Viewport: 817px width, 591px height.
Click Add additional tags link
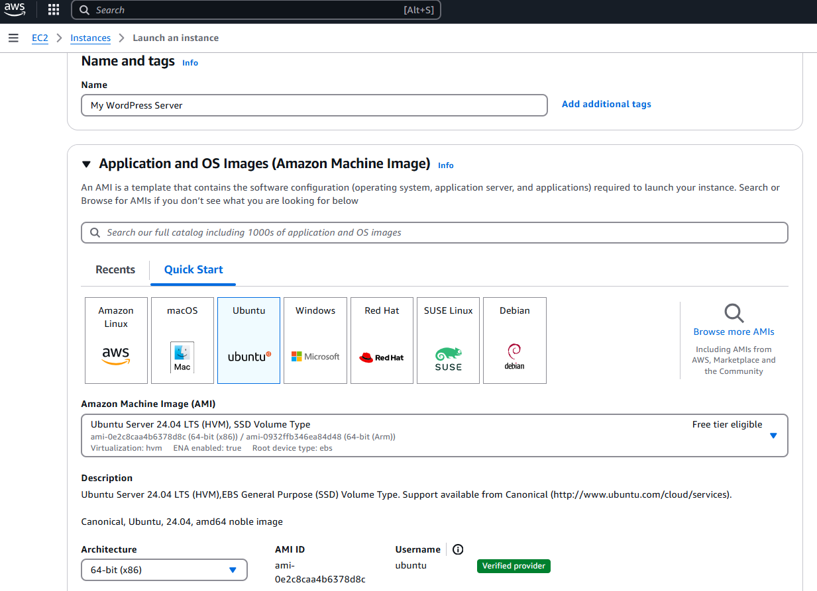click(606, 104)
